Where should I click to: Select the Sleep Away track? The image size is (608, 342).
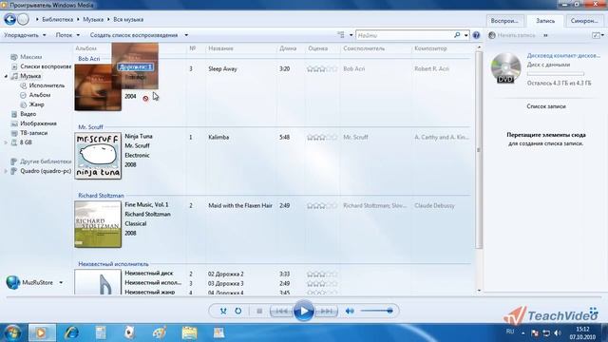pos(222,69)
